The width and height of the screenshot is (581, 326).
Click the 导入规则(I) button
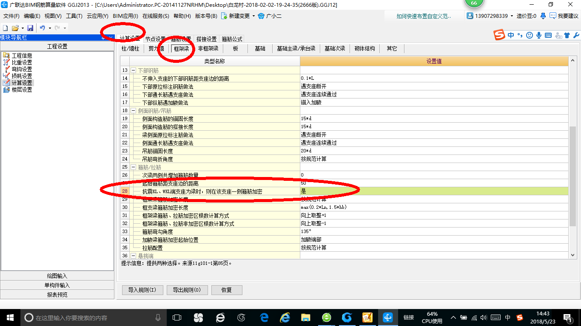click(142, 290)
